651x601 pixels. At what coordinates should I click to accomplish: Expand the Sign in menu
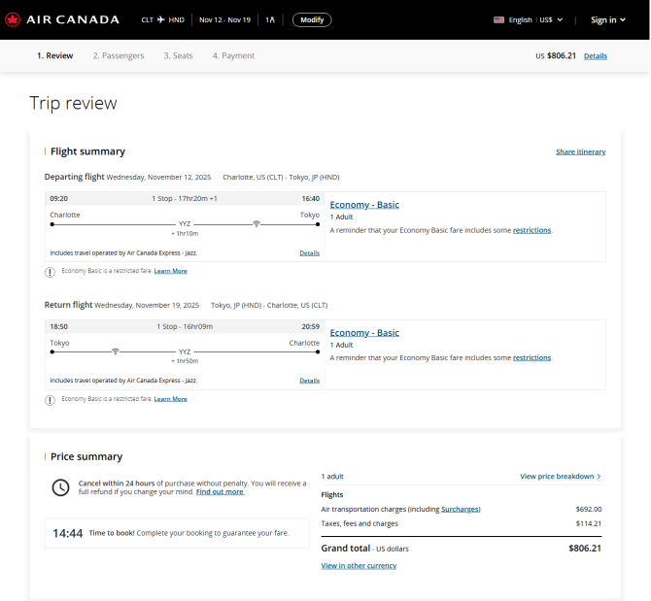[x=608, y=19]
